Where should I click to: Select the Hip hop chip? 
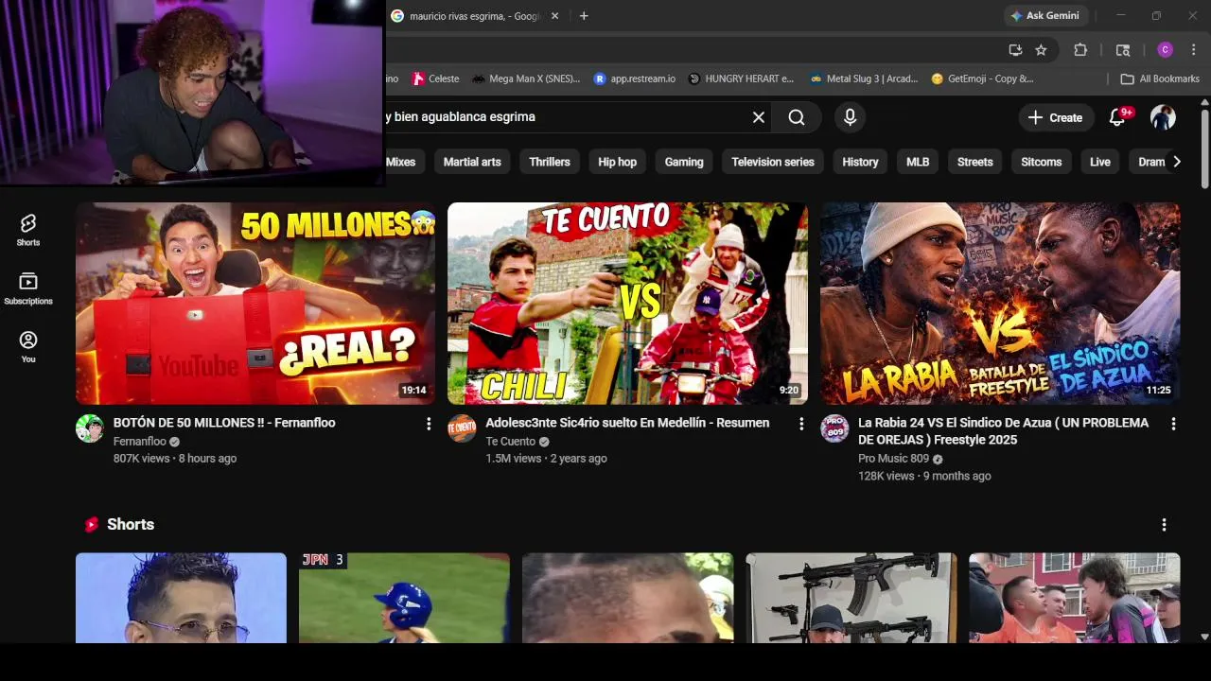pyautogui.click(x=617, y=162)
